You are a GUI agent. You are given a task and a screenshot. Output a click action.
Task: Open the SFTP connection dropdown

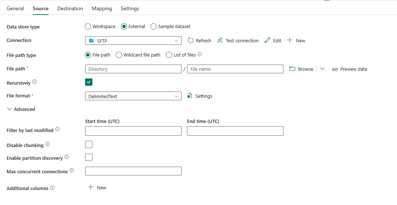[x=133, y=41]
